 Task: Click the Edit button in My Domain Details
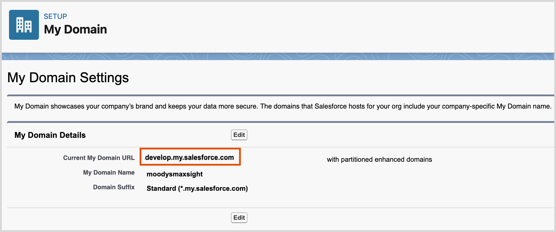tap(239, 135)
